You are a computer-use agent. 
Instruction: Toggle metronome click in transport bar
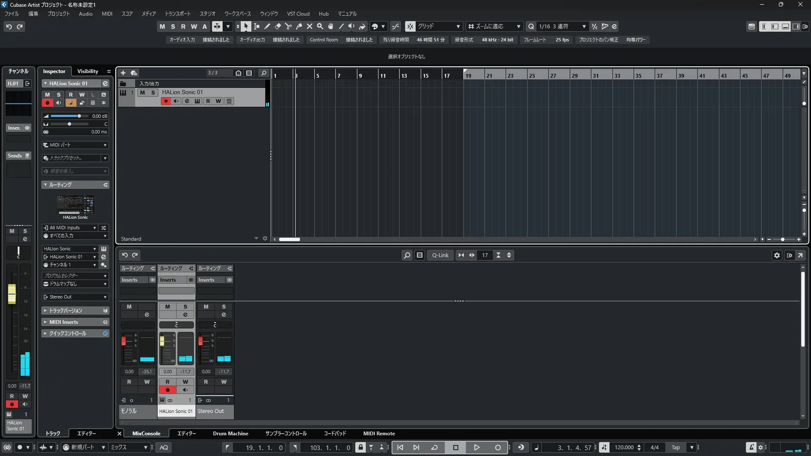click(751, 448)
